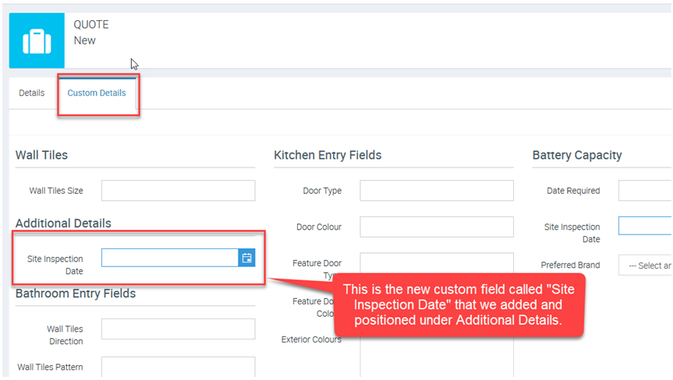Click the Battery Capacity section heading
The width and height of the screenshot is (673, 380).
point(577,155)
